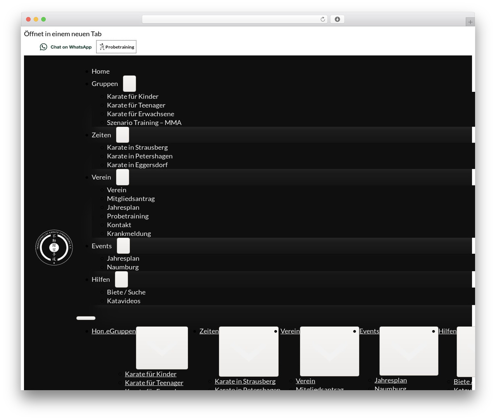This screenshot has height=420, width=496.
Task: Expand the Hilfen submenu toggle button
Action: tap(121, 279)
